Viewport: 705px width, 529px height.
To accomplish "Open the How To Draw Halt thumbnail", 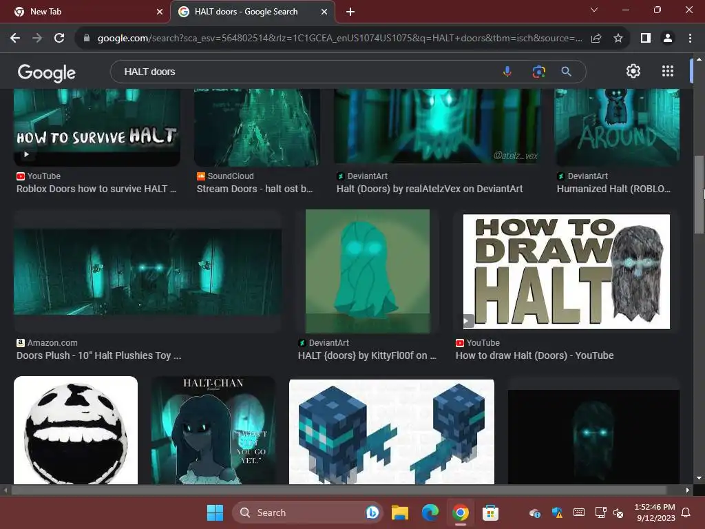I will coord(567,271).
